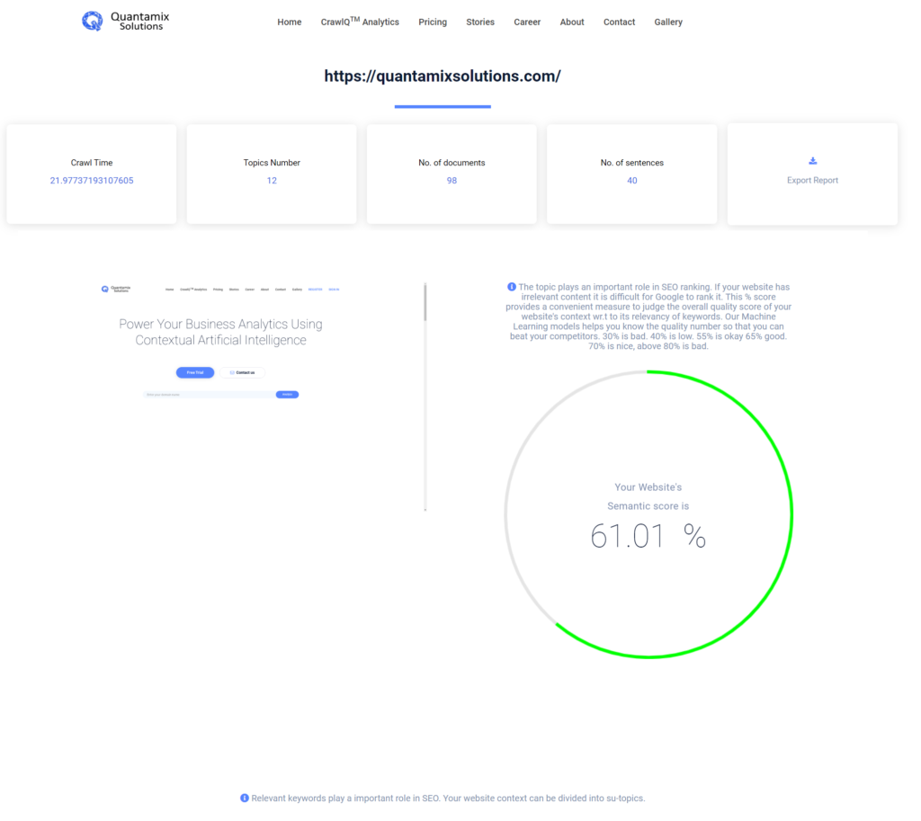Open the Career page
Screen dimensions: 921x821
(x=527, y=22)
